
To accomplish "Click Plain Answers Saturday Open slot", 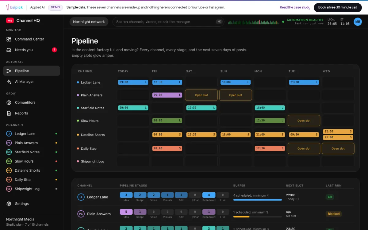I will click(201, 95).
